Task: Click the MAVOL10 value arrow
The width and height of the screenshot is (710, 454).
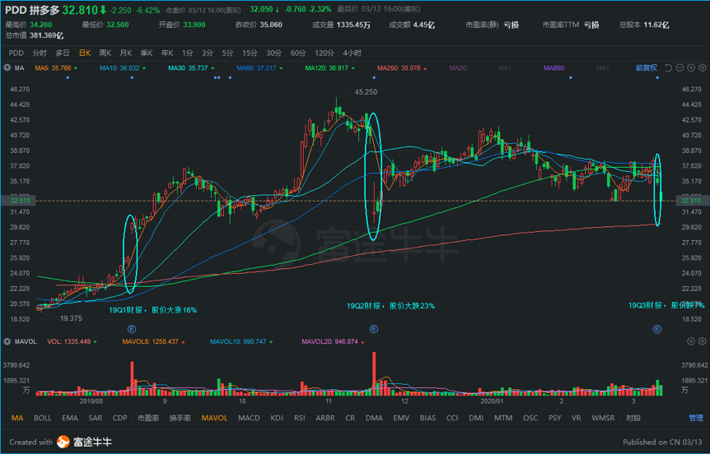Action: (x=271, y=342)
